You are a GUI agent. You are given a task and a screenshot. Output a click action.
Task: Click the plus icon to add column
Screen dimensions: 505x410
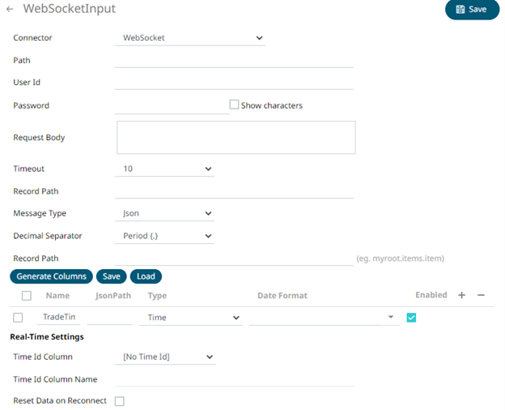click(x=461, y=296)
